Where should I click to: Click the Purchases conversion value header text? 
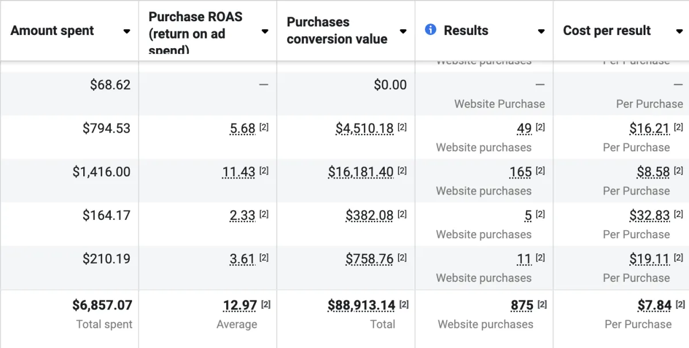tap(337, 30)
